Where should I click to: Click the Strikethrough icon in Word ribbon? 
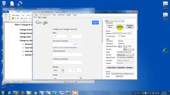click(x=22, y=18)
